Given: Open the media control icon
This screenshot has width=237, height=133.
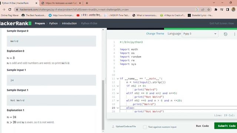Looking at the screenshot, I should tap(222, 10).
